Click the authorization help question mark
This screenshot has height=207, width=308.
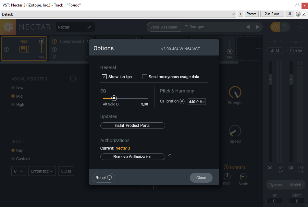pyautogui.click(x=170, y=157)
